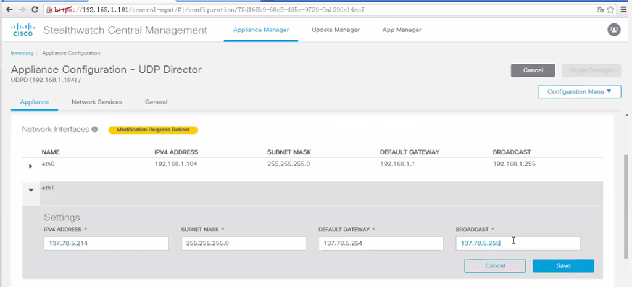632x287 pixels.
Task: Bookmark this page with the star icon
Action: coord(611,10)
